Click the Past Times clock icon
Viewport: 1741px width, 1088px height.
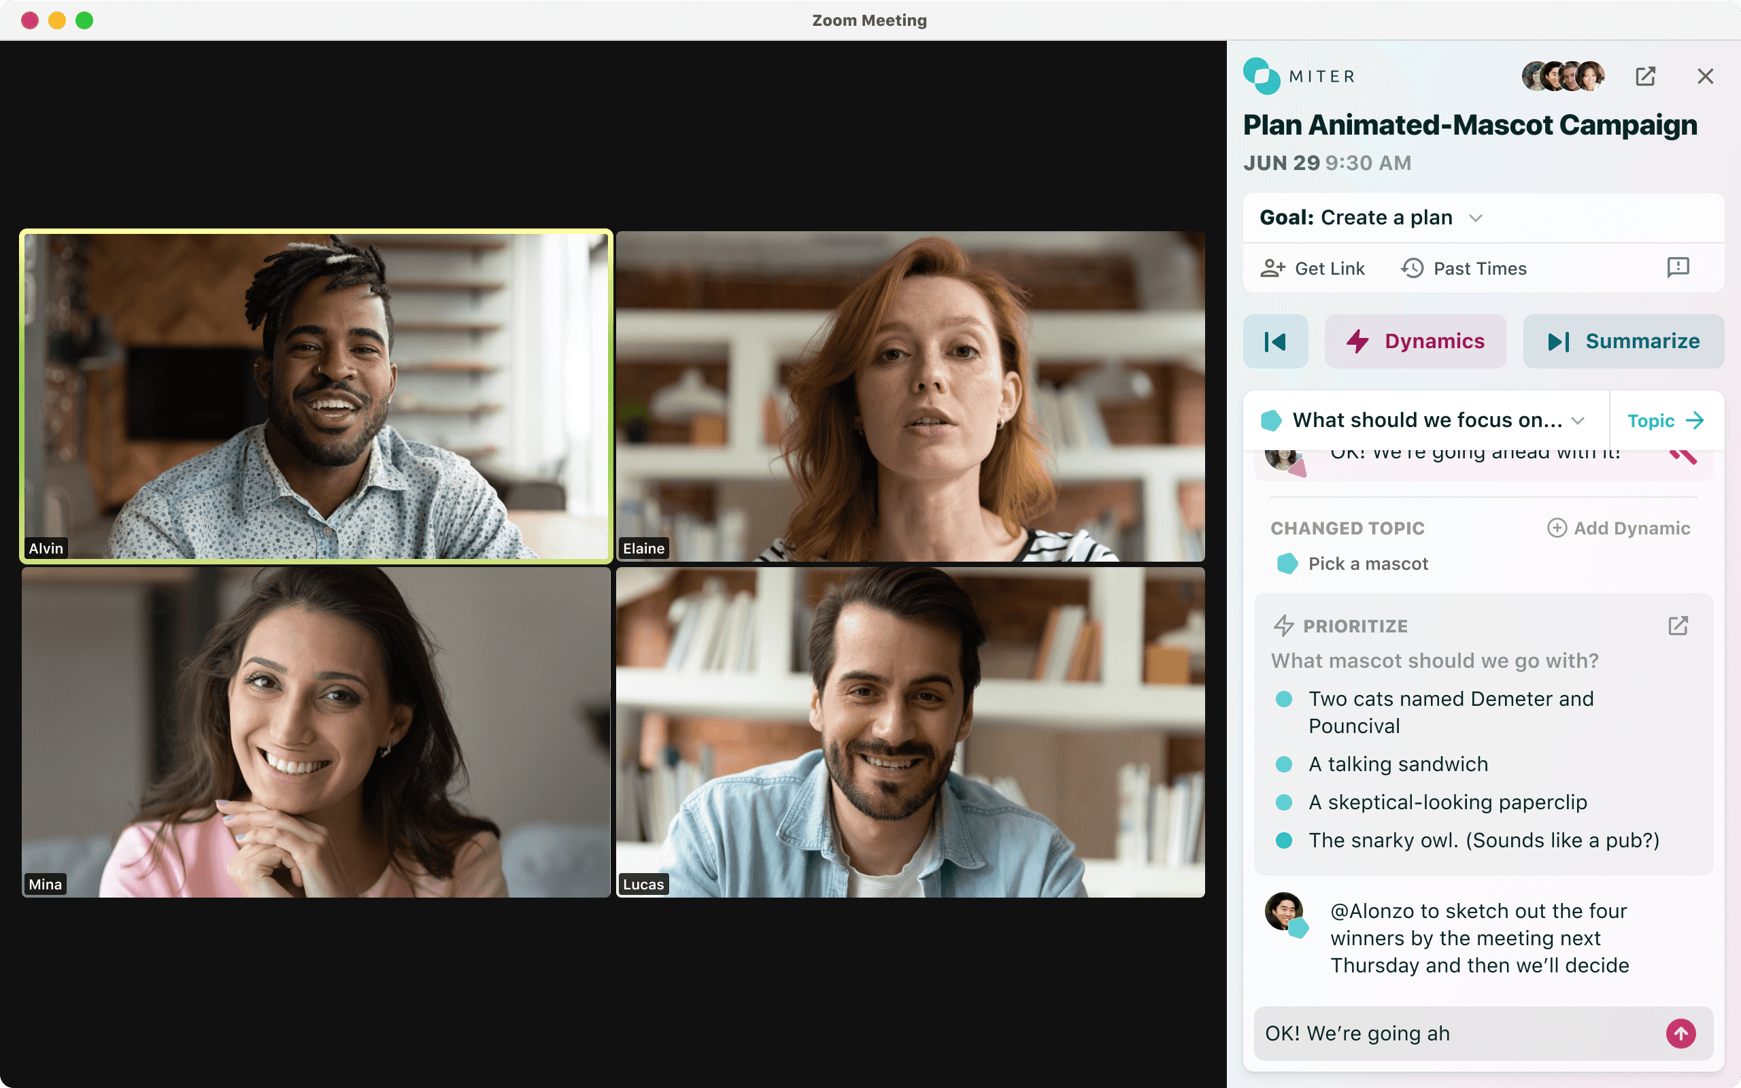point(1413,268)
